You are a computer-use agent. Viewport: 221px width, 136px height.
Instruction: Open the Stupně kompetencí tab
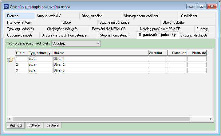(117, 35)
